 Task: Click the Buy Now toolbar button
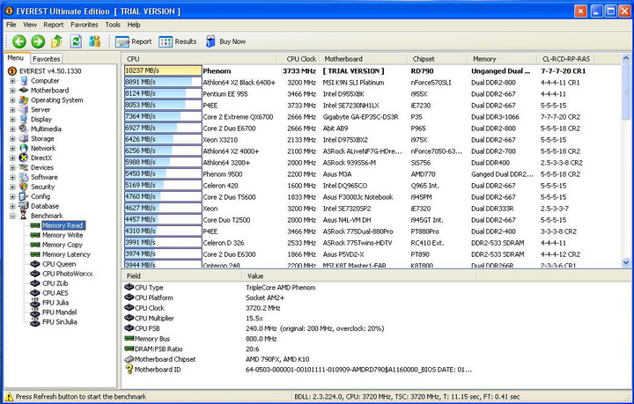click(225, 41)
